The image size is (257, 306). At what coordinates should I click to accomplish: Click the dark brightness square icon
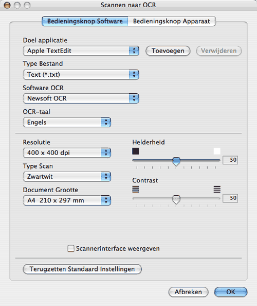136,151
